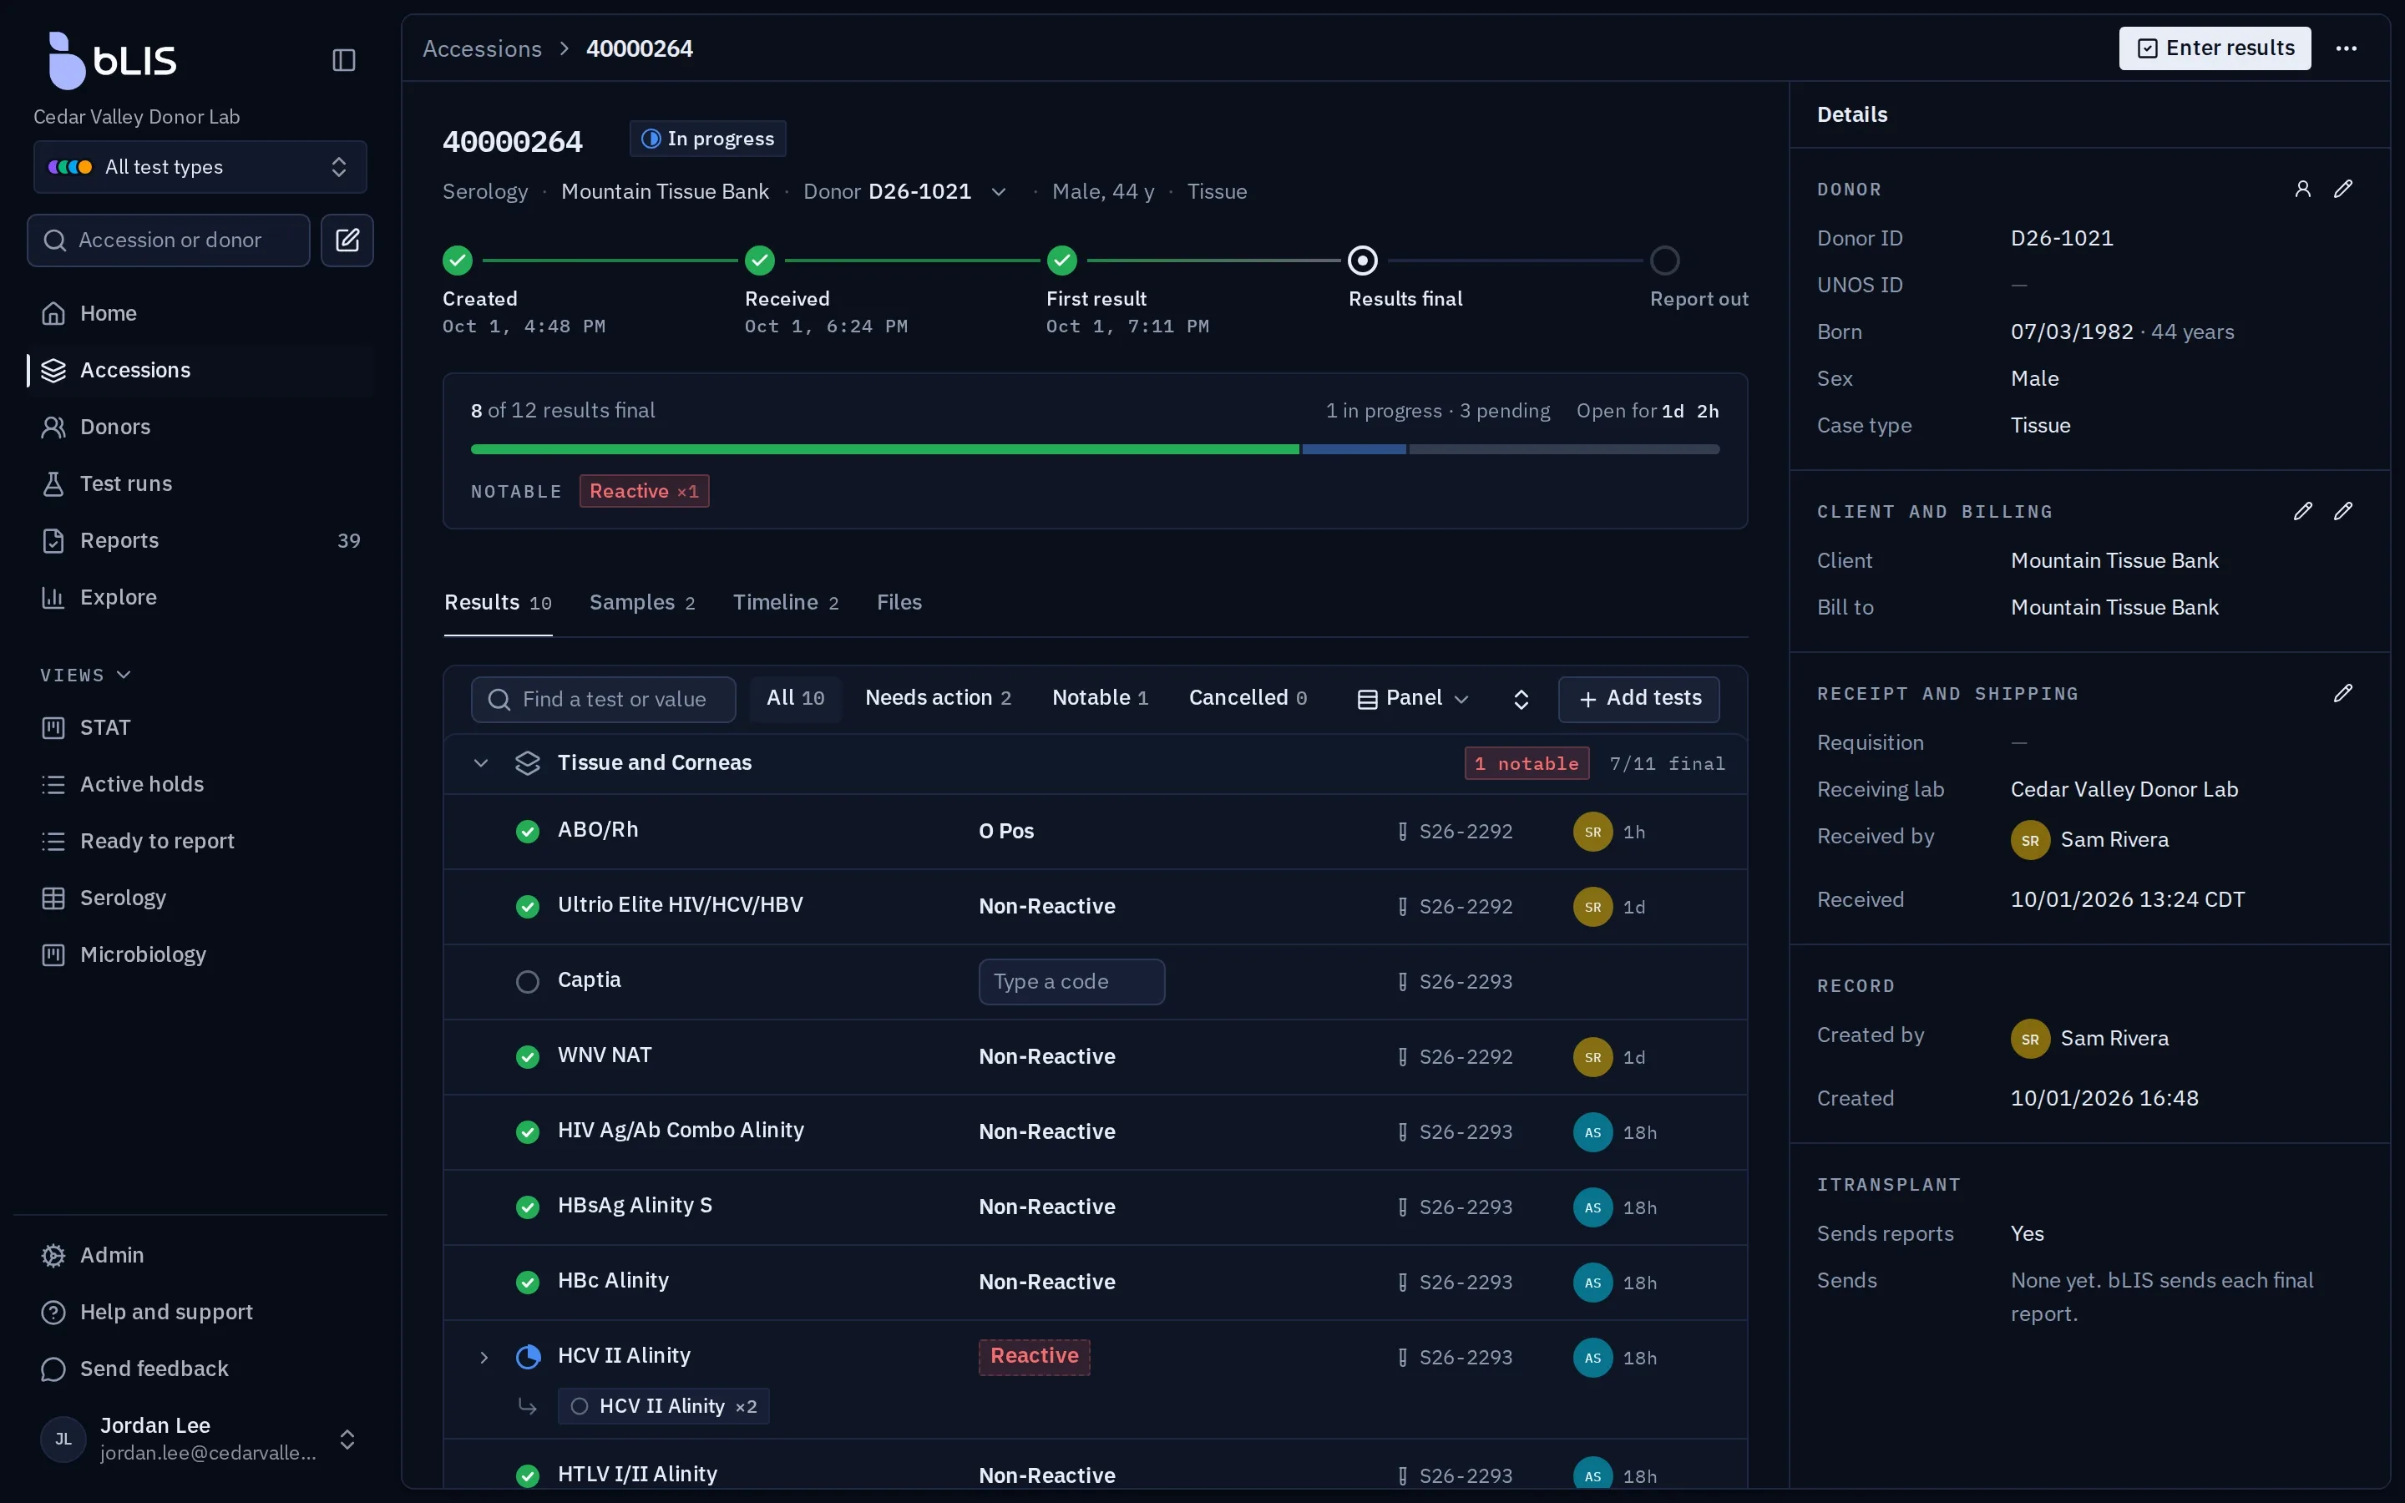2405x1503 pixels.
Task: Open the All test types dropdown
Action: pos(200,167)
